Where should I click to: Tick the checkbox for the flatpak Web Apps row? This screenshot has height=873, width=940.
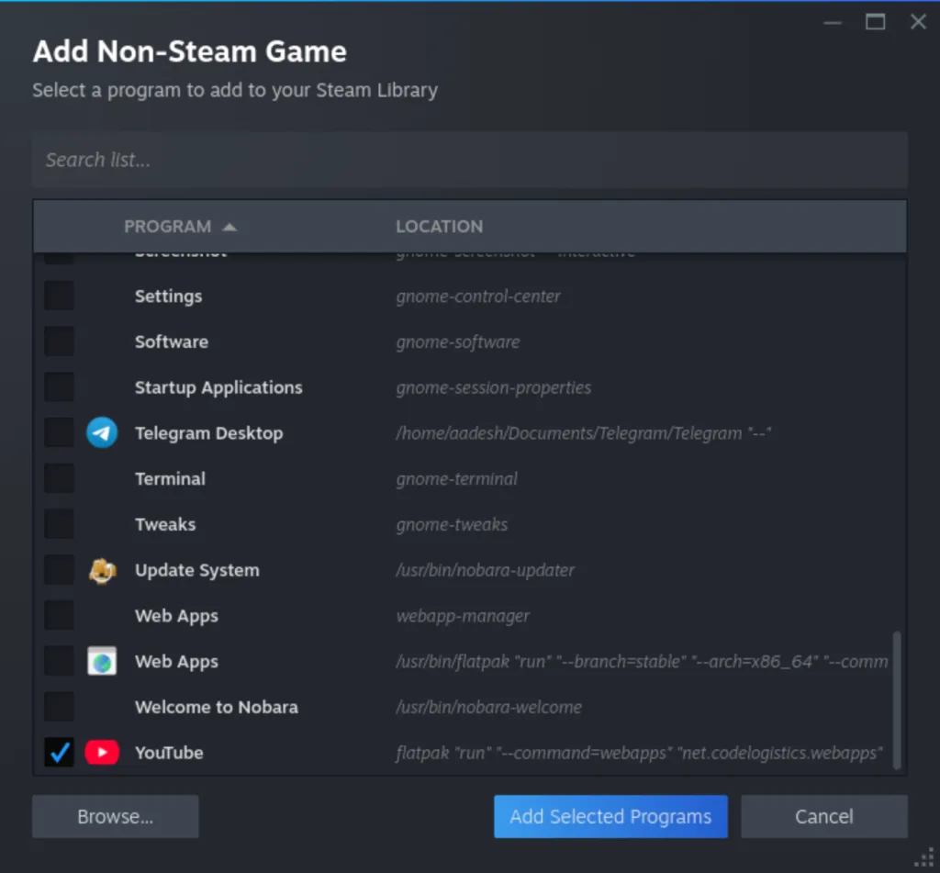(60, 661)
